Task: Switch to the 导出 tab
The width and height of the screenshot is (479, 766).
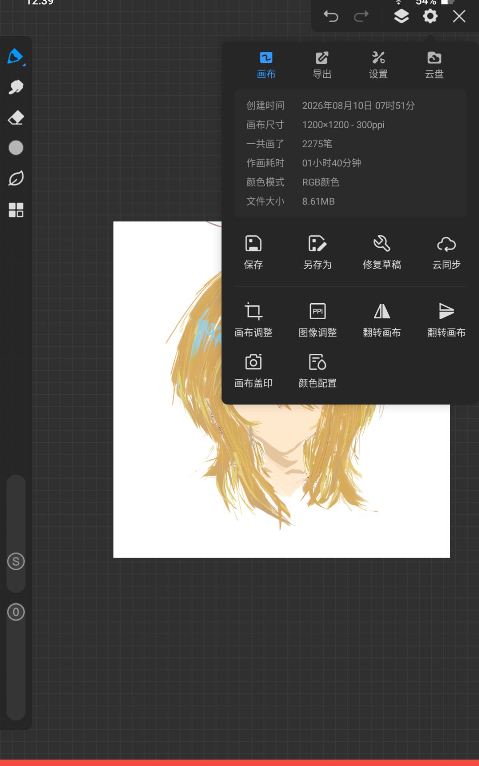Action: 322,65
